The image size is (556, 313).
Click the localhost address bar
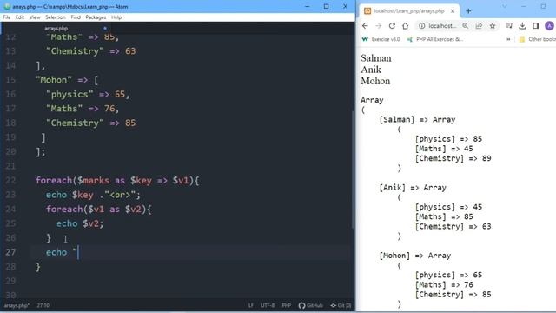pyautogui.click(x=442, y=26)
